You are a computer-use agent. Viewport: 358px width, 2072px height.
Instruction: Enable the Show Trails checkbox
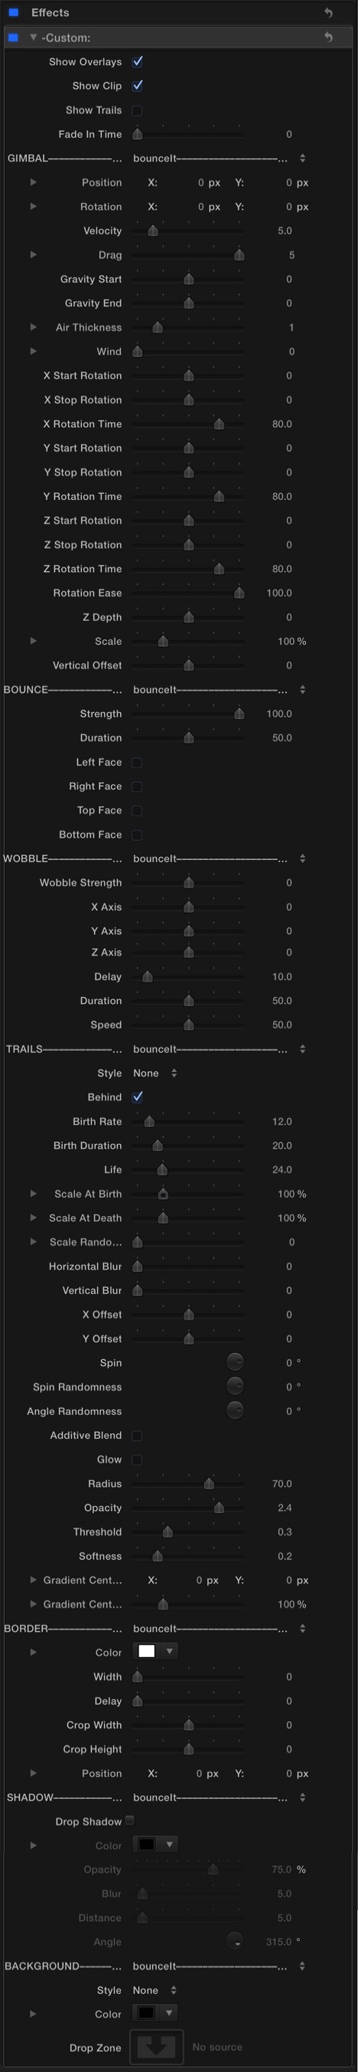(x=137, y=110)
